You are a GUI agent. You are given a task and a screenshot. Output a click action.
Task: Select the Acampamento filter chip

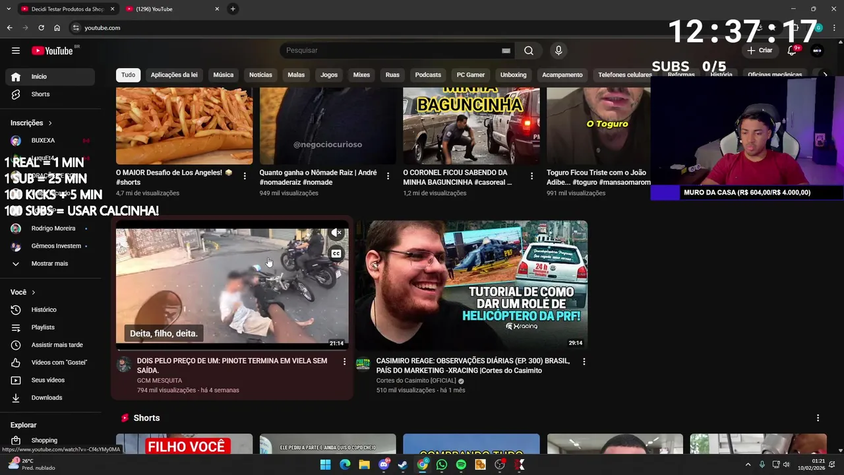tap(562, 75)
